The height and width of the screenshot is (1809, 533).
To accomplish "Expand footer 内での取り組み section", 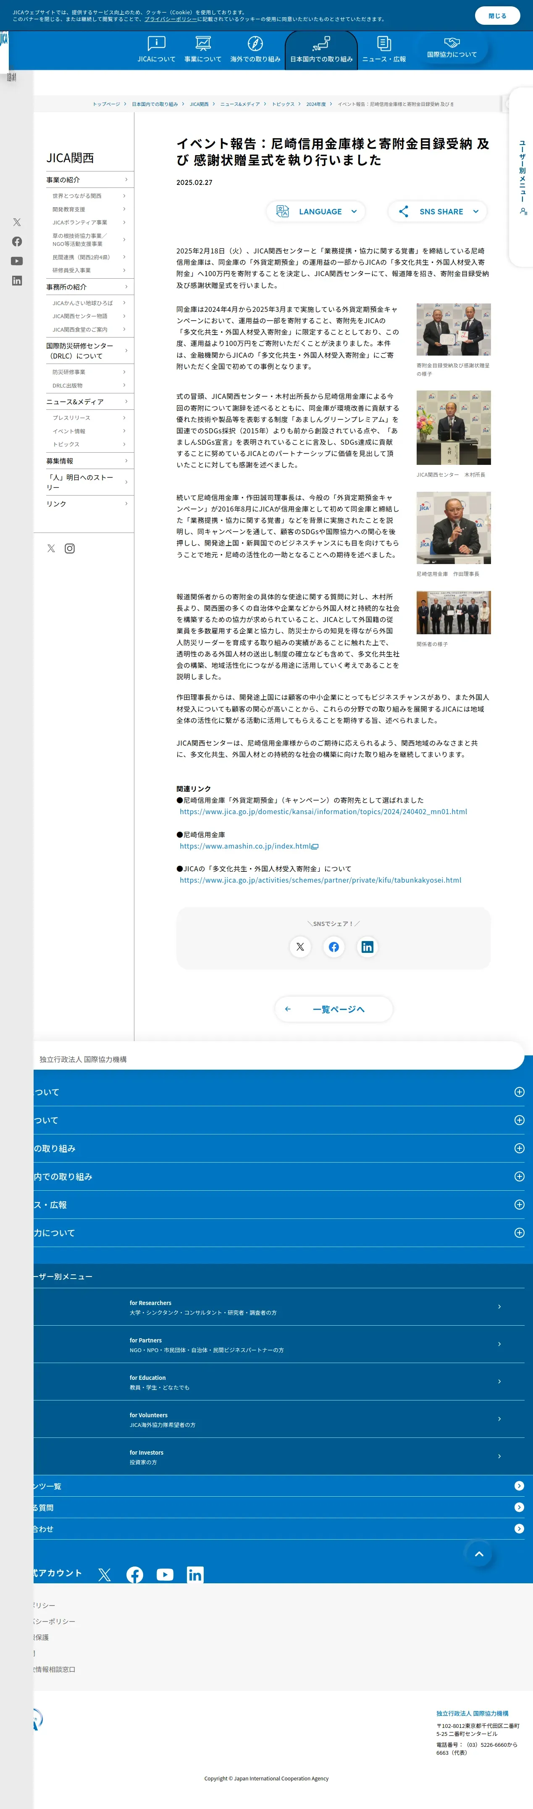I will click(x=519, y=1176).
